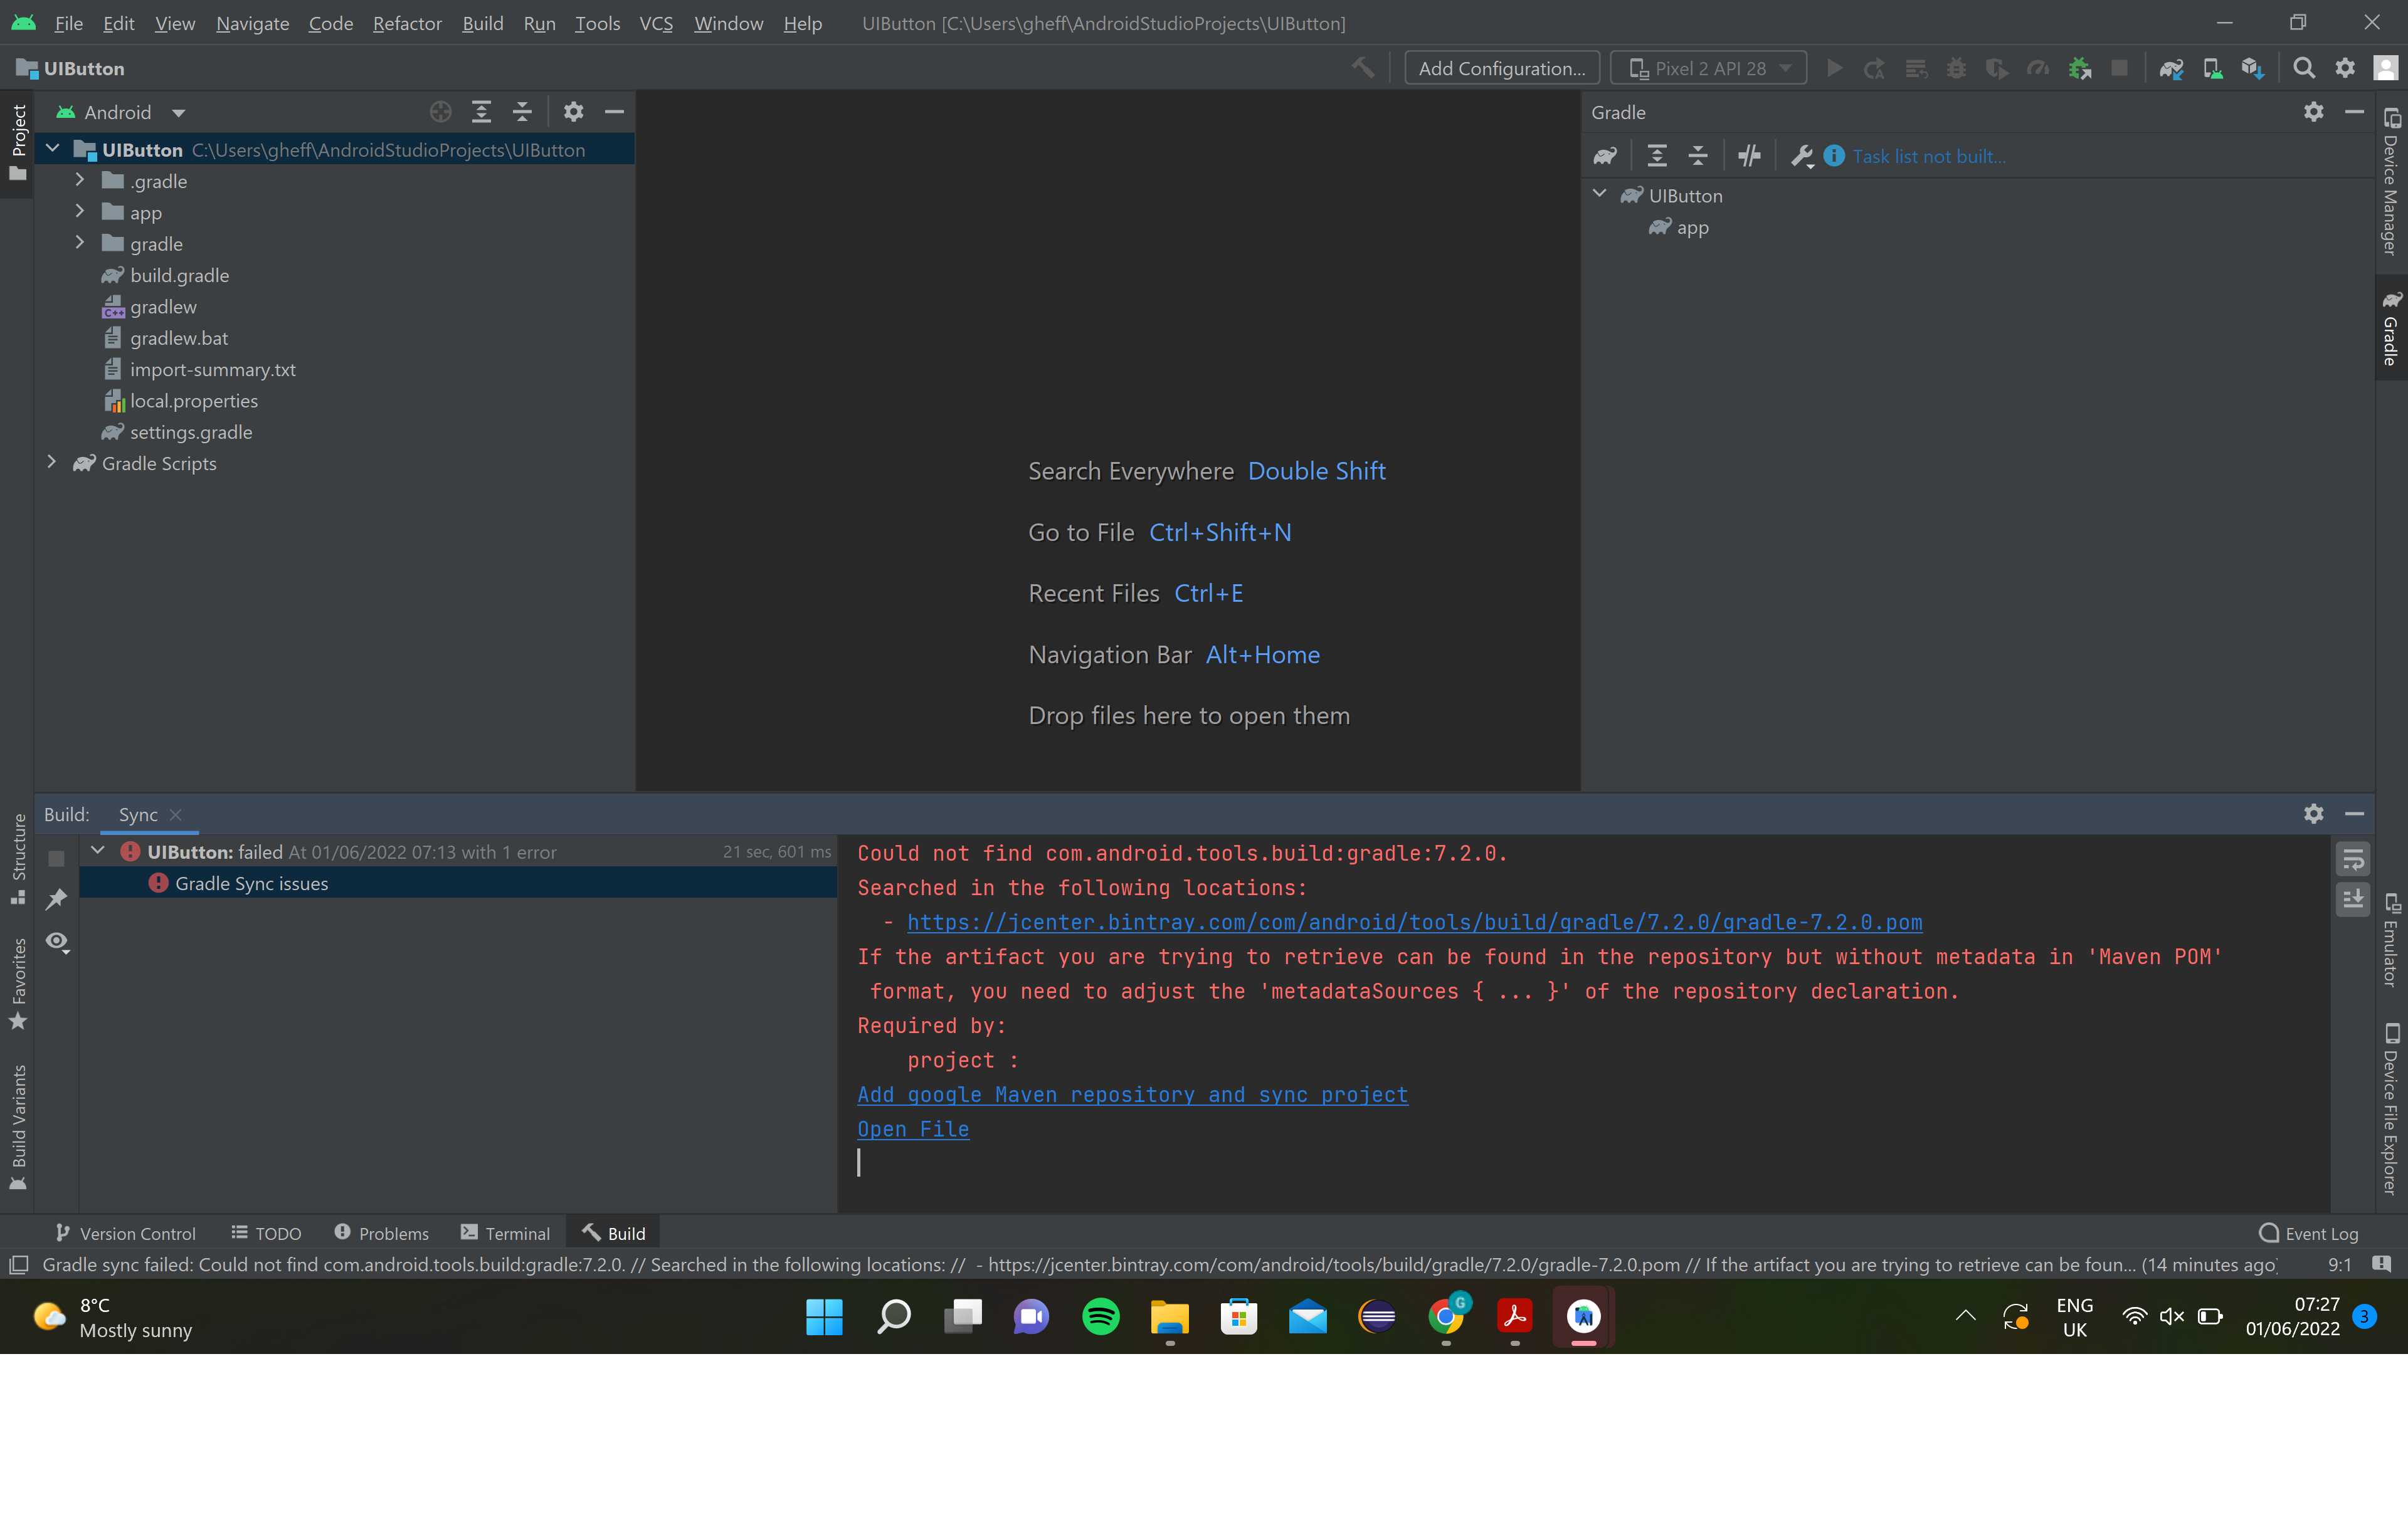The height and width of the screenshot is (1517, 2408).
Task: Open Spotify from the Windows taskbar
Action: point(1100,1316)
